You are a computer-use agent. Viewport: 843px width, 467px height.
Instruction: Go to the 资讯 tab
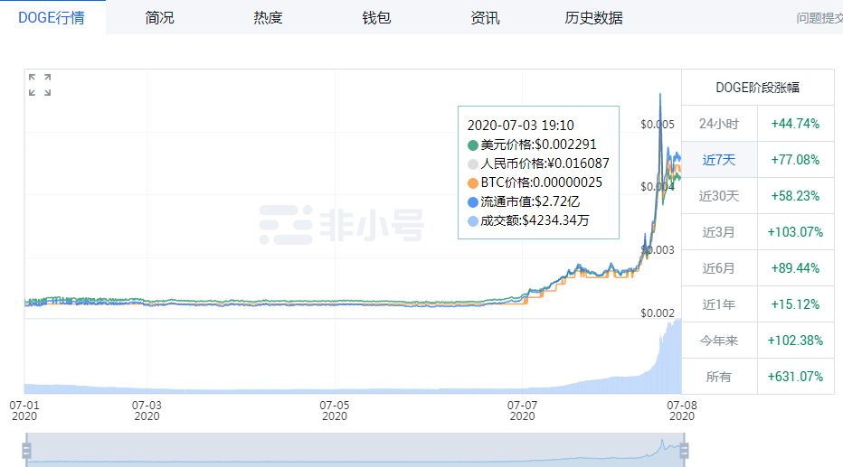pyautogui.click(x=485, y=17)
